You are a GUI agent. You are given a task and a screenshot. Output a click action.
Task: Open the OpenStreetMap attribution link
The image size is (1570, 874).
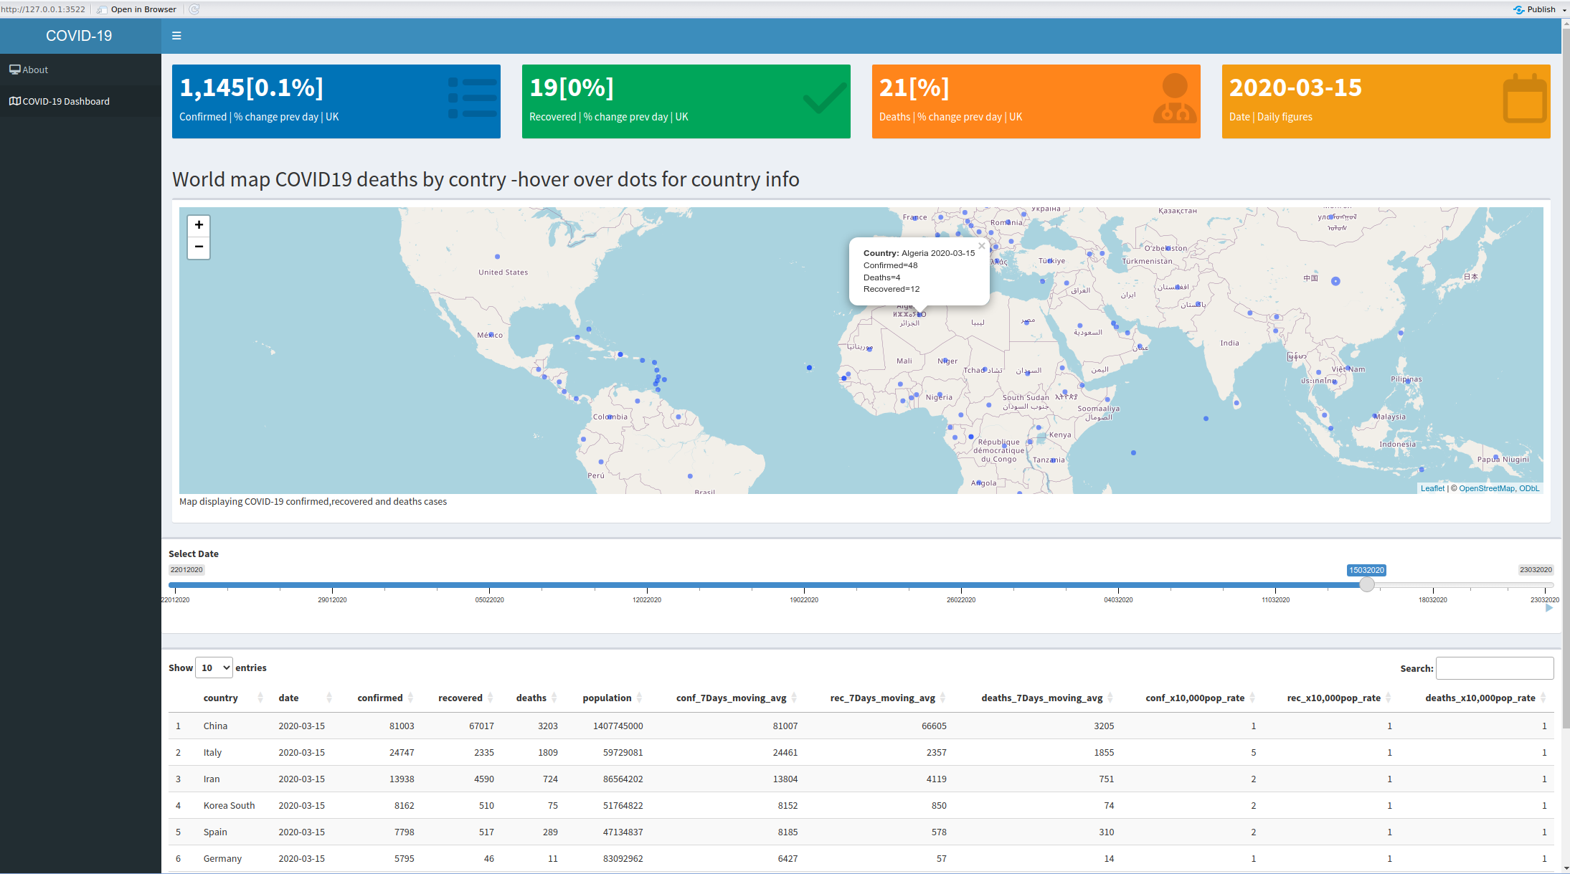tap(1486, 488)
